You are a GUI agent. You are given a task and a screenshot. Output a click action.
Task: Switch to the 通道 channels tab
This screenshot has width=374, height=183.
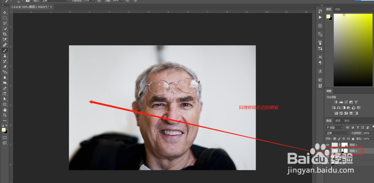tap(338, 121)
